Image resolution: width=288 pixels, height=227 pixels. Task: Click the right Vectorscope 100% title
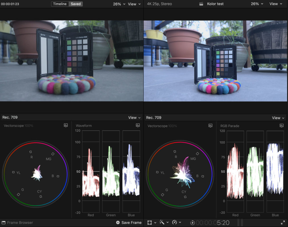pyautogui.click(x=162, y=126)
